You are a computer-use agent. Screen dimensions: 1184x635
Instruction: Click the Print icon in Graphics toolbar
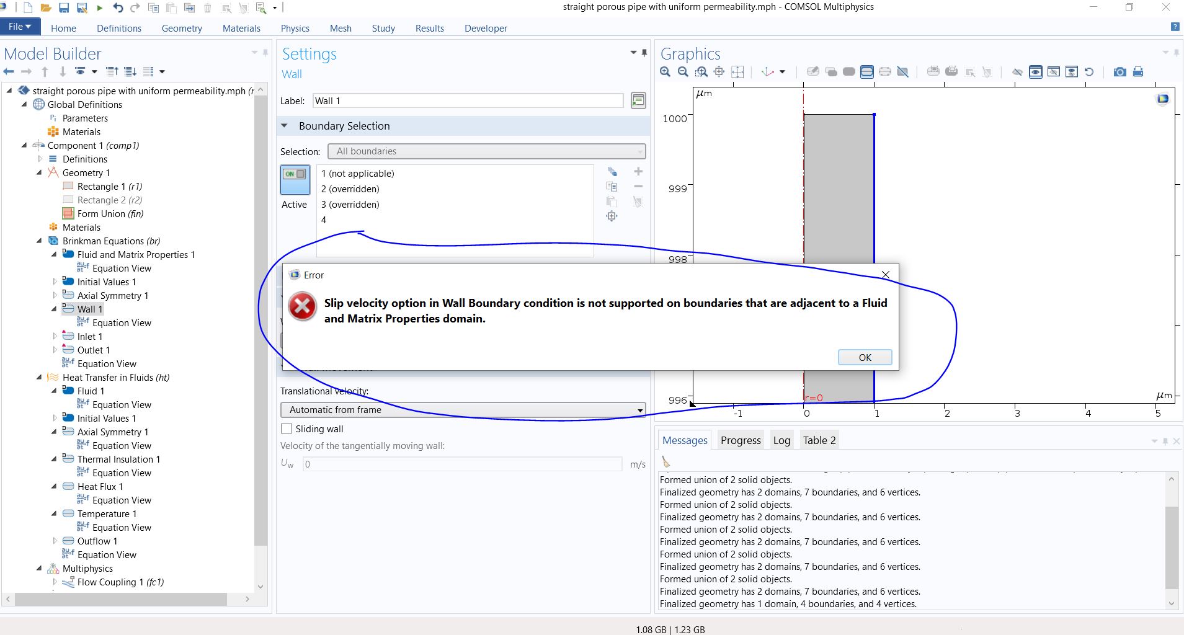(1138, 72)
